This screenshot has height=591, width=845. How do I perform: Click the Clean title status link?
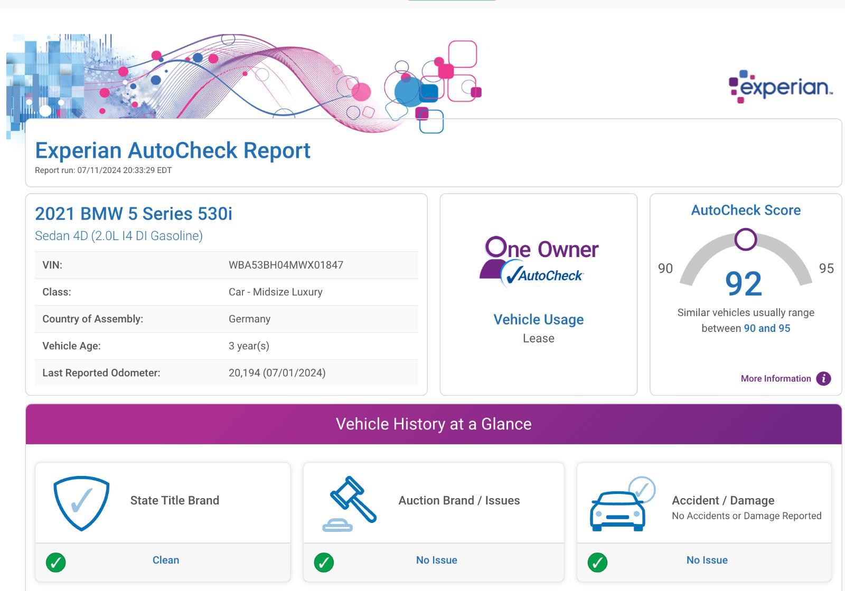click(166, 560)
